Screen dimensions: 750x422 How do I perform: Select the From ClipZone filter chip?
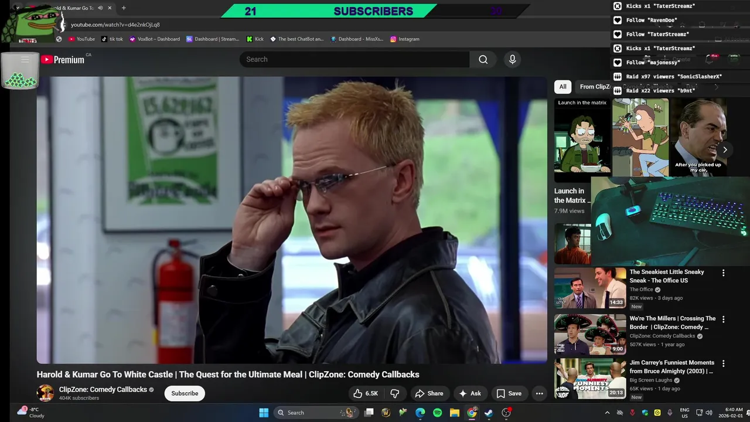pyautogui.click(x=594, y=87)
